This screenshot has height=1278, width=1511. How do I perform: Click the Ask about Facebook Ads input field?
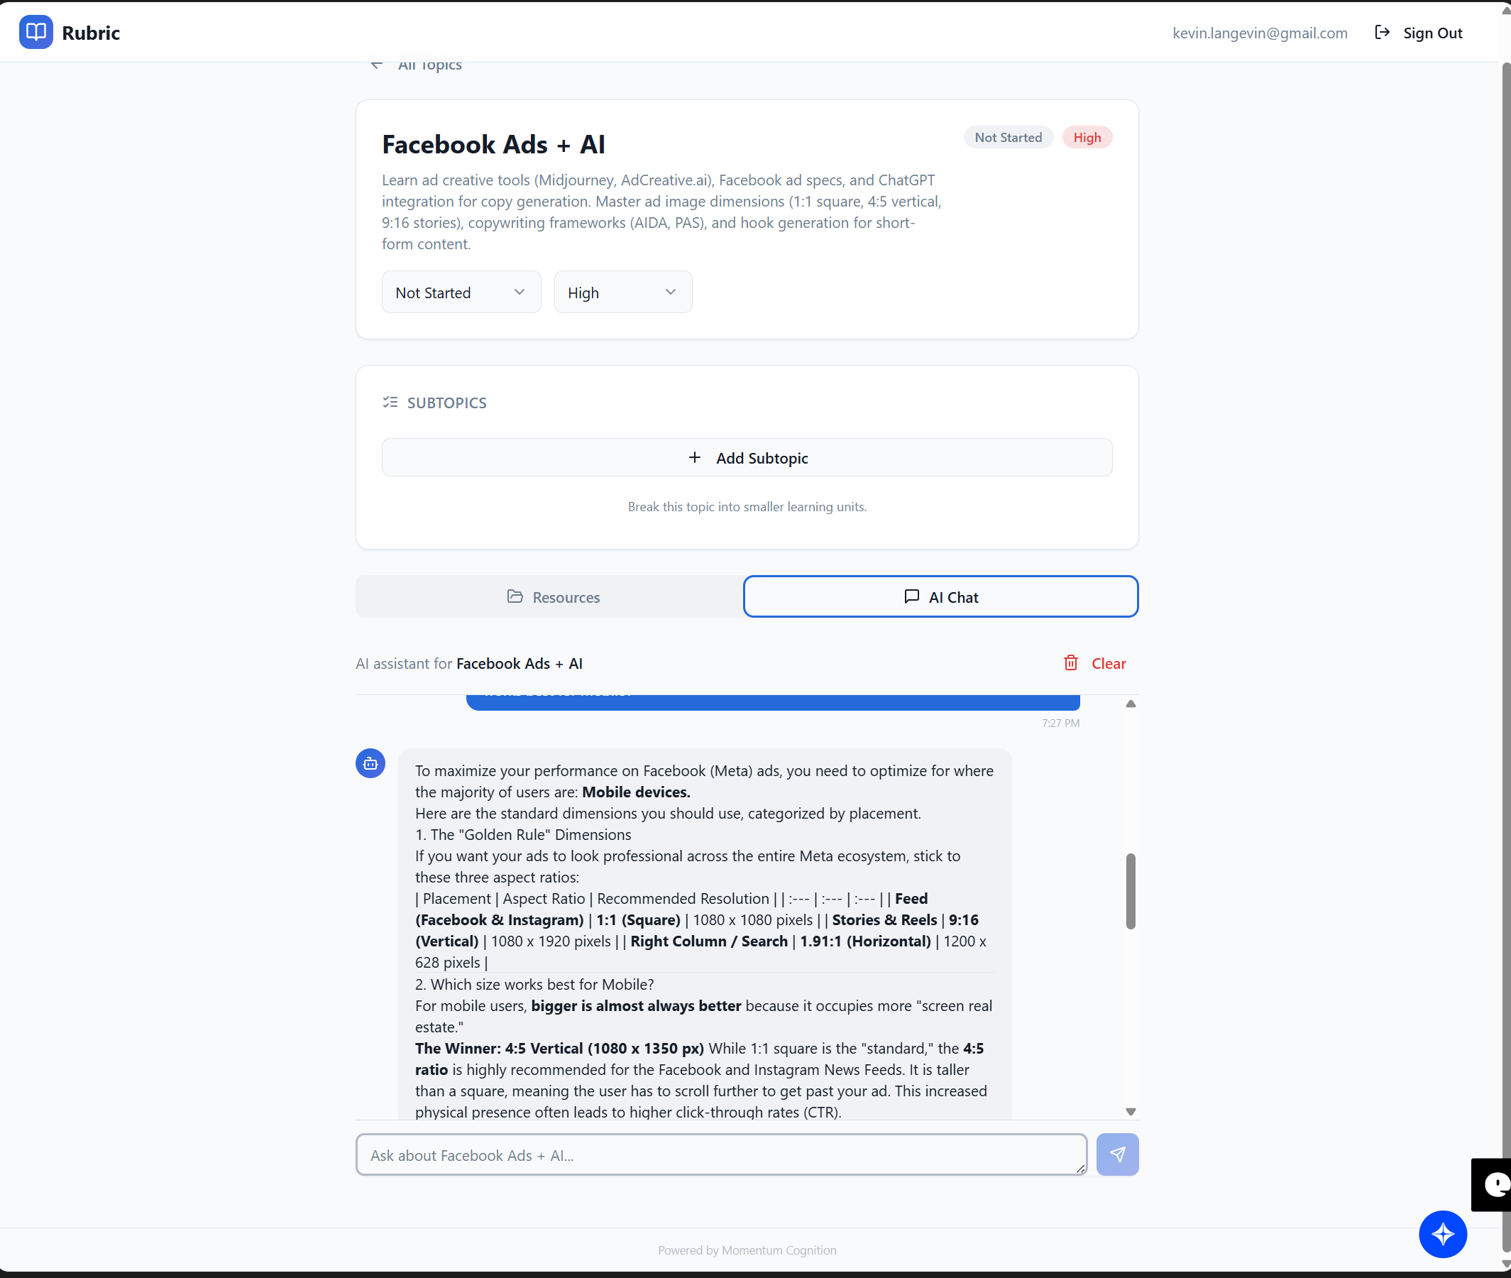(x=720, y=1154)
